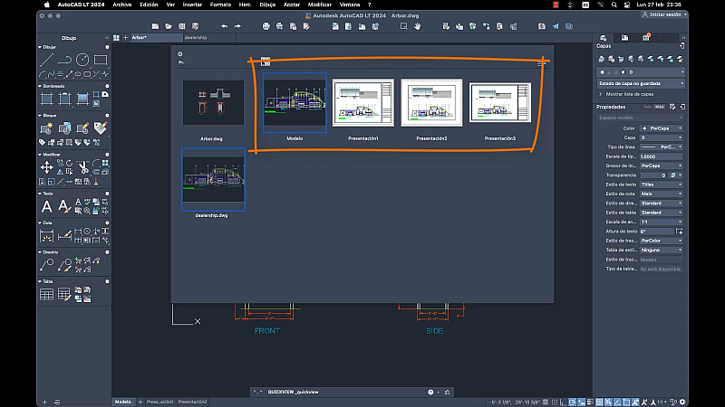The width and height of the screenshot is (725, 407).
Task: Click the open-folder icon in QuickView
Action: 181,62
